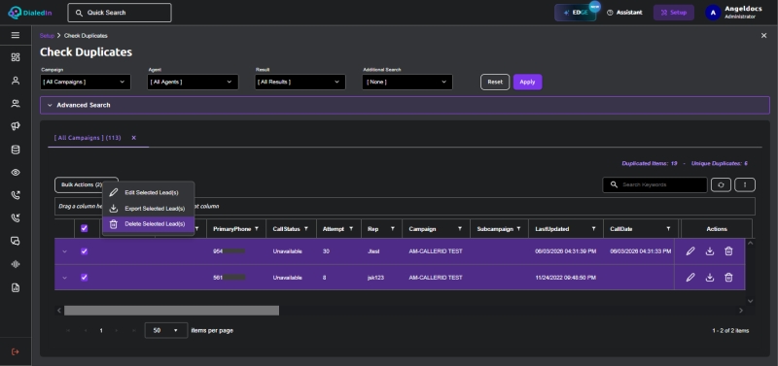Open the database icon in sidebar
Image resolution: width=778 pixels, height=366 pixels.
point(16,150)
